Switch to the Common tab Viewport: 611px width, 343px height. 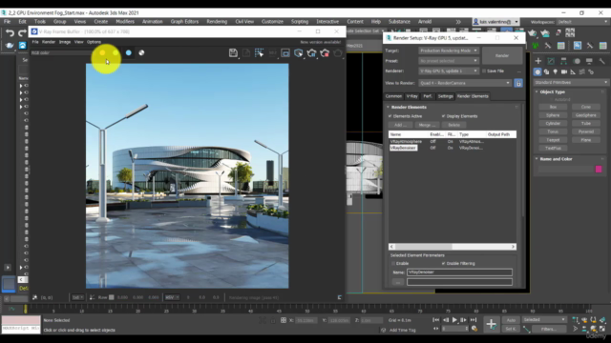[393, 96]
